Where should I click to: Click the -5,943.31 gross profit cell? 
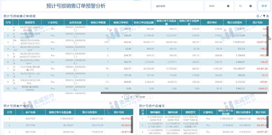[257, 88]
